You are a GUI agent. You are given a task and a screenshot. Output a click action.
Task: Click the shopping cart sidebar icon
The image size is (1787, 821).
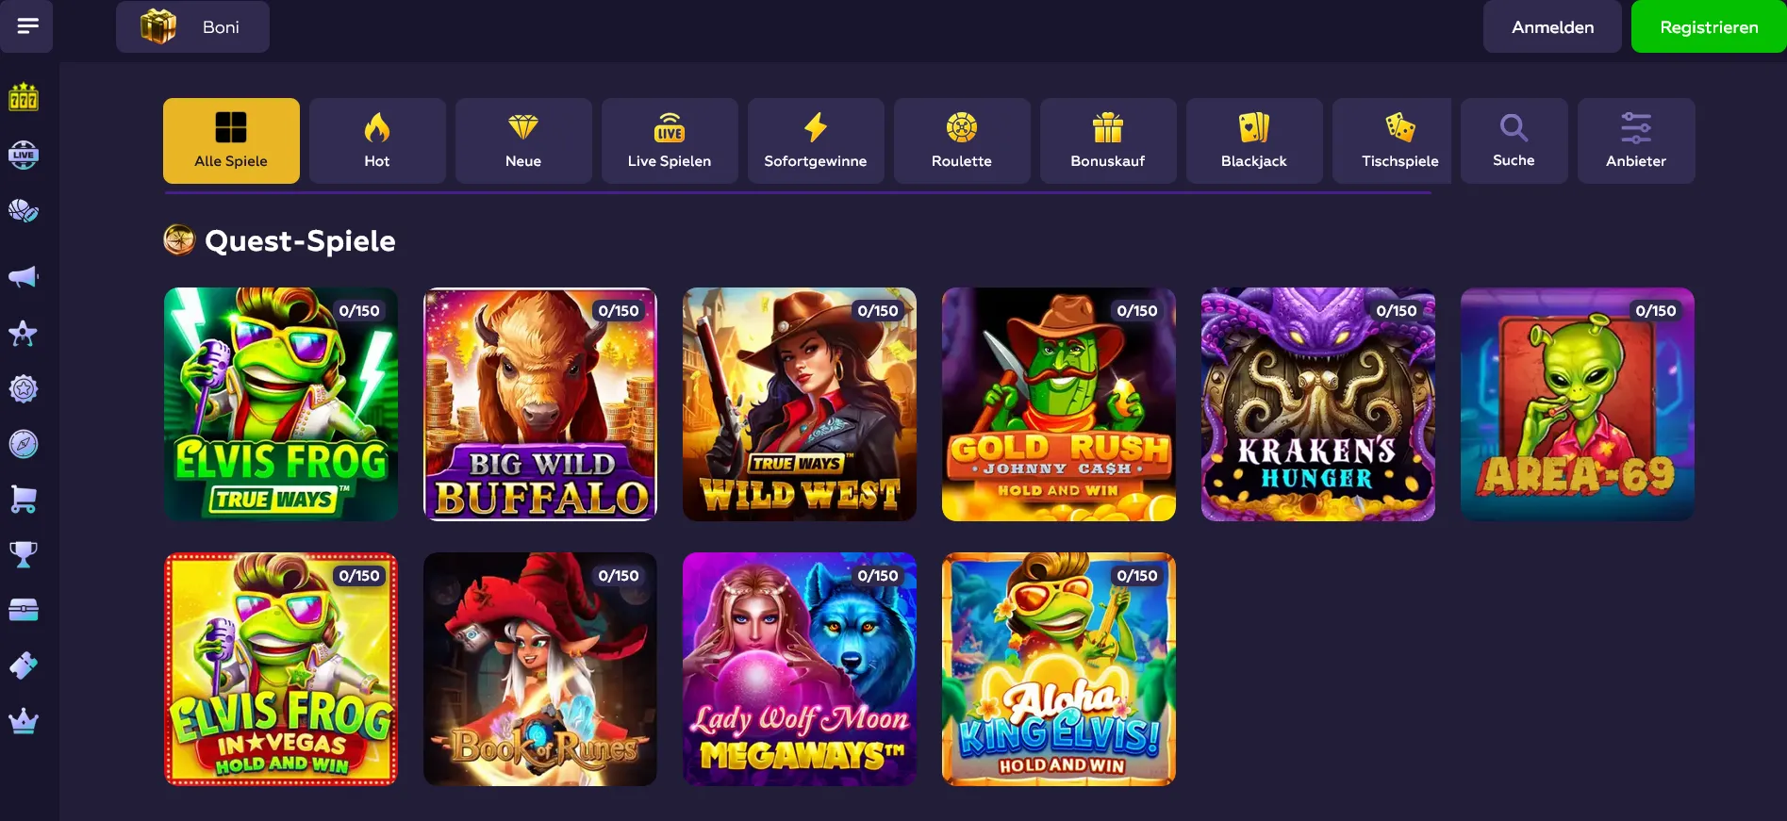point(24,499)
